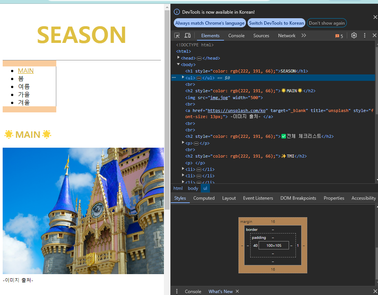The width and height of the screenshot is (378, 295).
Task: Switch to the Elements tab
Action: pyautogui.click(x=210, y=36)
